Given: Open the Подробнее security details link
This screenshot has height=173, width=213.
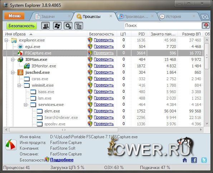Looking at the screenshot, I should click(x=62, y=160).
